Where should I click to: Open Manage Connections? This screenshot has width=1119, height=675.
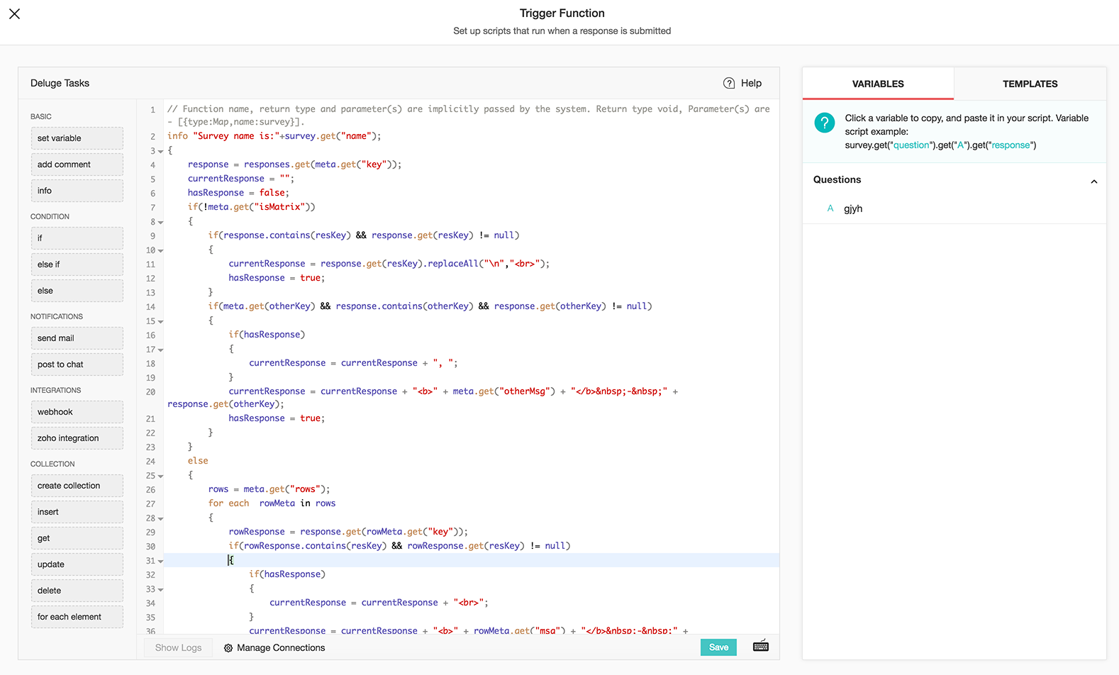274,648
